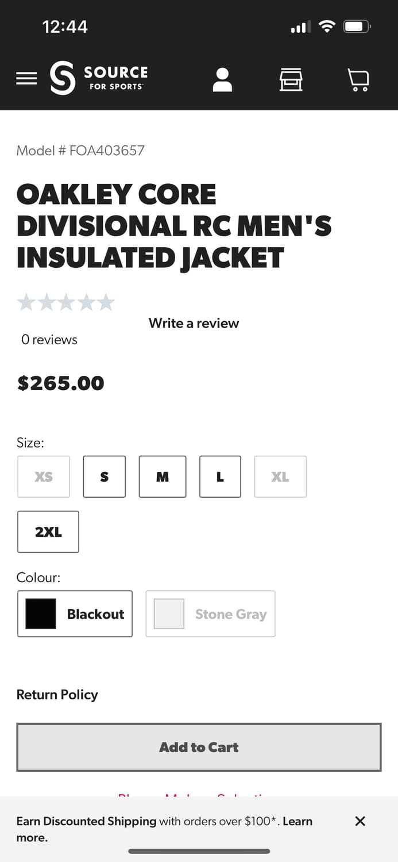Open the hamburger navigation menu
Image resolution: width=398 pixels, height=862 pixels.
point(26,79)
